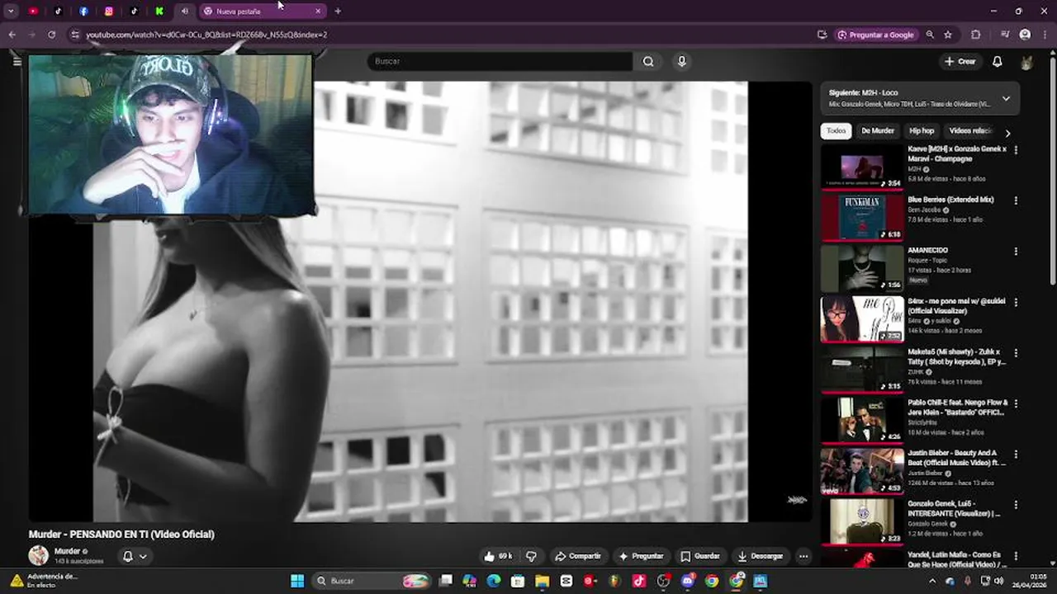Open the Murder channel name link
This screenshot has width=1057, height=594.
point(67,551)
